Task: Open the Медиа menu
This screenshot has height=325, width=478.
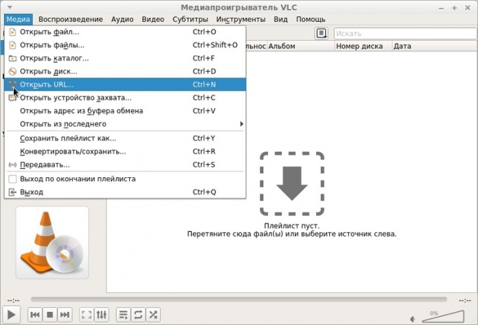Action: pyautogui.click(x=18, y=19)
